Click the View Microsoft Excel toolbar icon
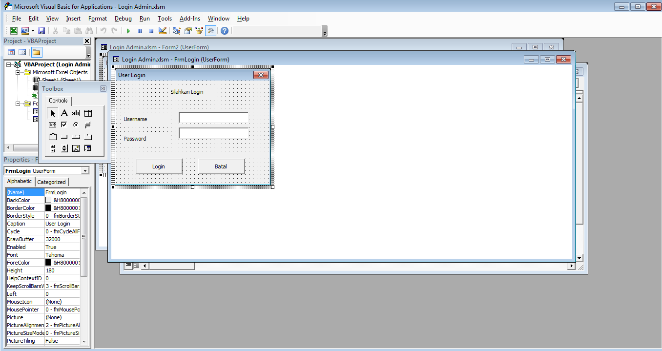The width and height of the screenshot is (662, 351). (x=14, y=31)
